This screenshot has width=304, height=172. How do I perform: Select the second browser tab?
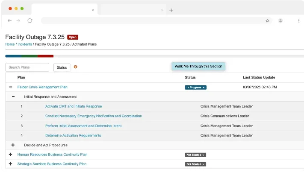coord(133,10)
